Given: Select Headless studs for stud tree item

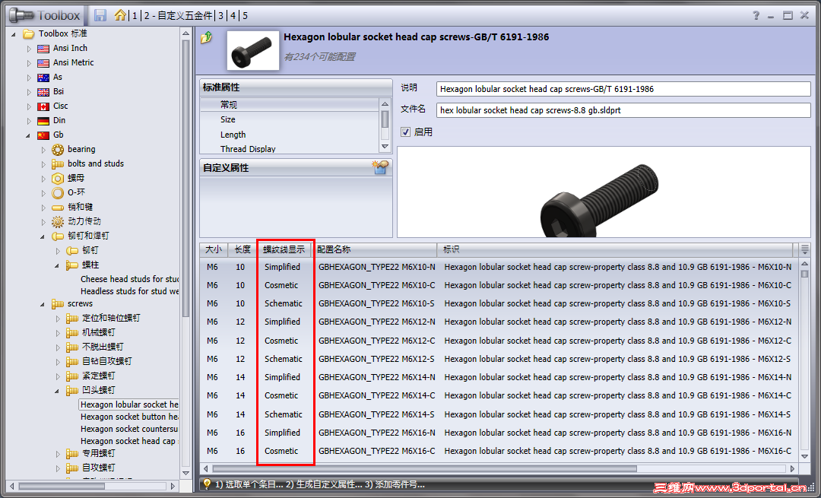Looking at the screenshot, I should [x=129, y=291].
